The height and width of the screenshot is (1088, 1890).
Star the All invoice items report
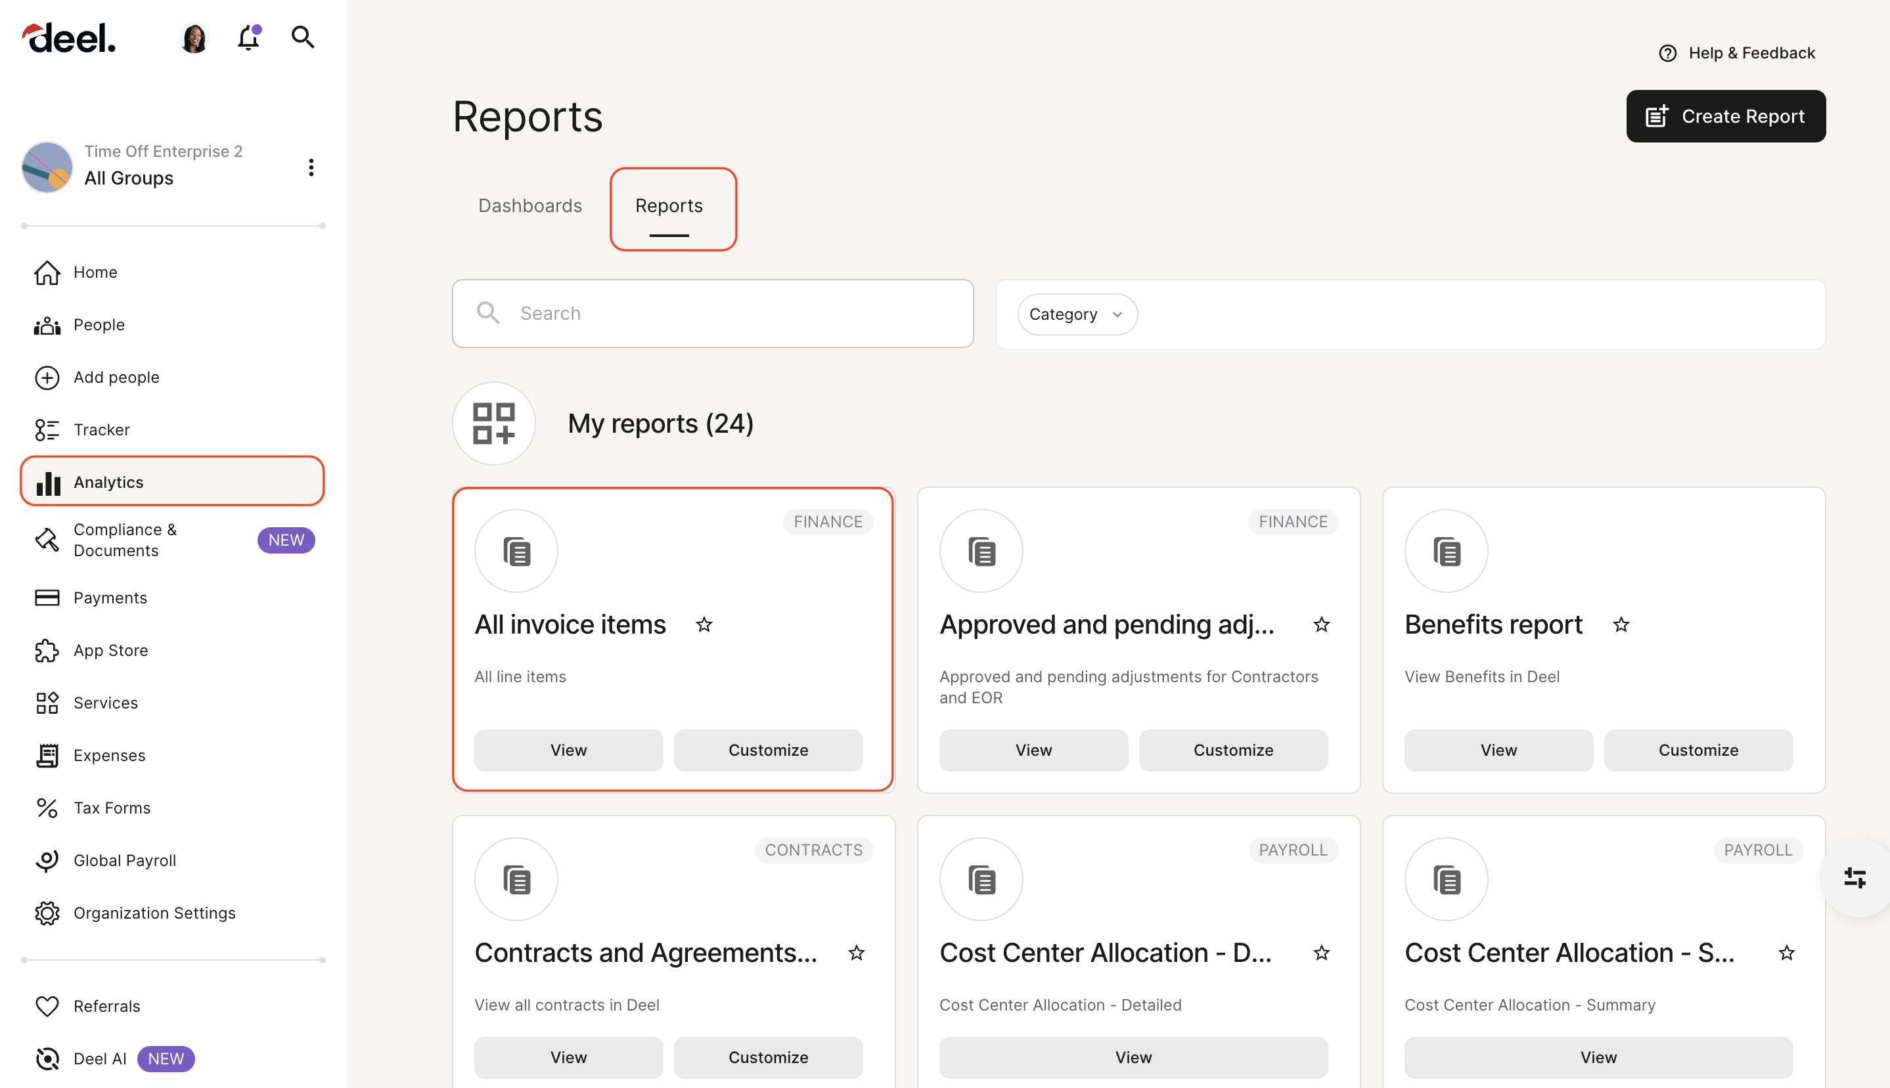tap(704, 624)
